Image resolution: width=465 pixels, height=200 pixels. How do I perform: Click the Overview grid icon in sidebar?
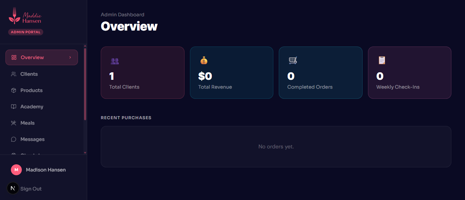tap(14, 57)
